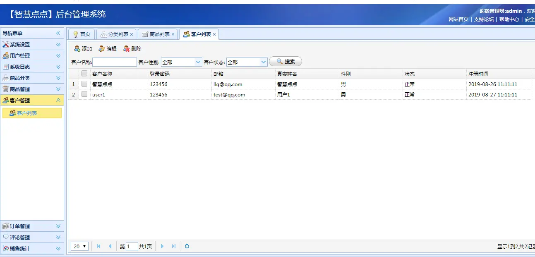This screenshot has width=535, height=257.
Task: Click the 订单管理 order icon in sidebar
Action: tap(6, 226)
